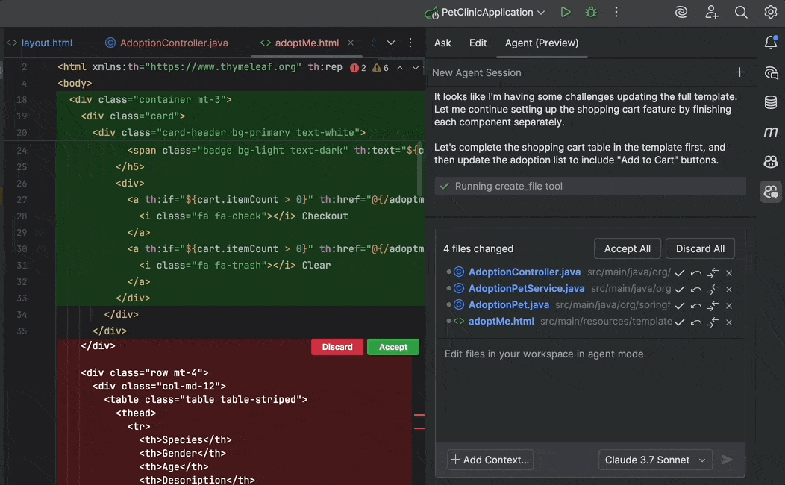The height and width of the screenshot is (485, 785).
Task: Revert changes for AdoptionPetService.java with the undo arrow
Action: [696, 290]
